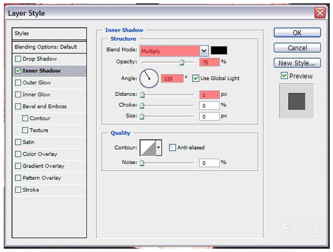This screenshot has height=252, width=333.
Task: Click the Angle value field
Action: coord(172,78)
